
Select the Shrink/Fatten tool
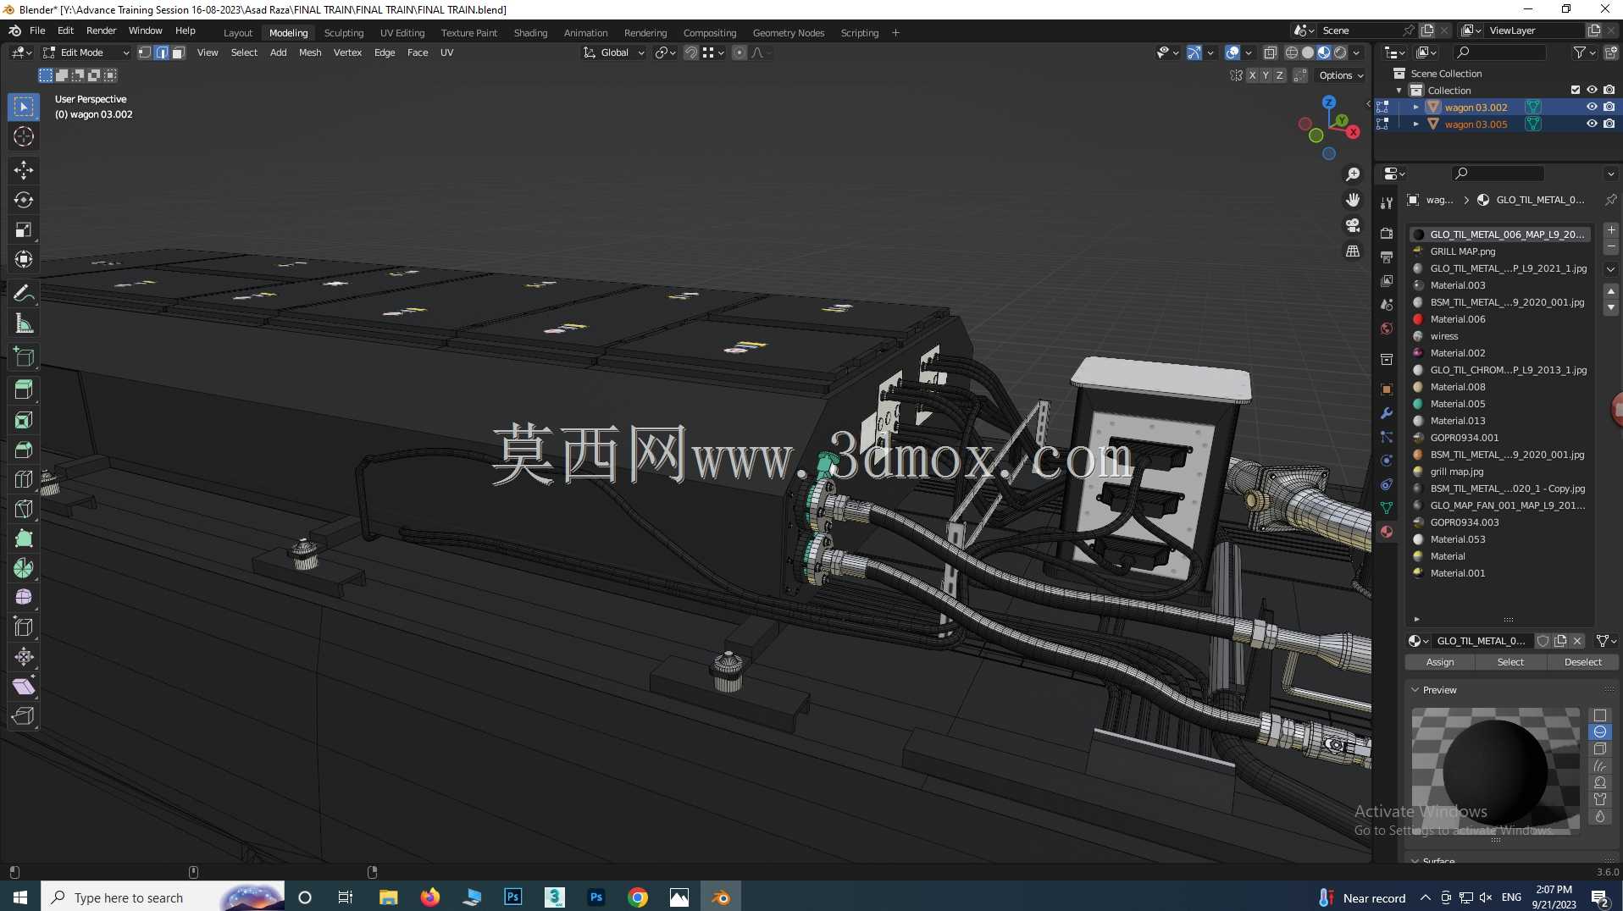coord(24,657)
